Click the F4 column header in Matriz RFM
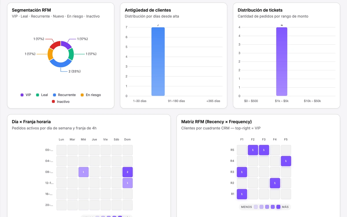 coord(275,139)
